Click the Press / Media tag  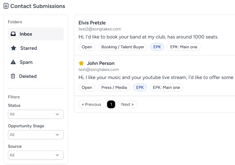point(114,88)
